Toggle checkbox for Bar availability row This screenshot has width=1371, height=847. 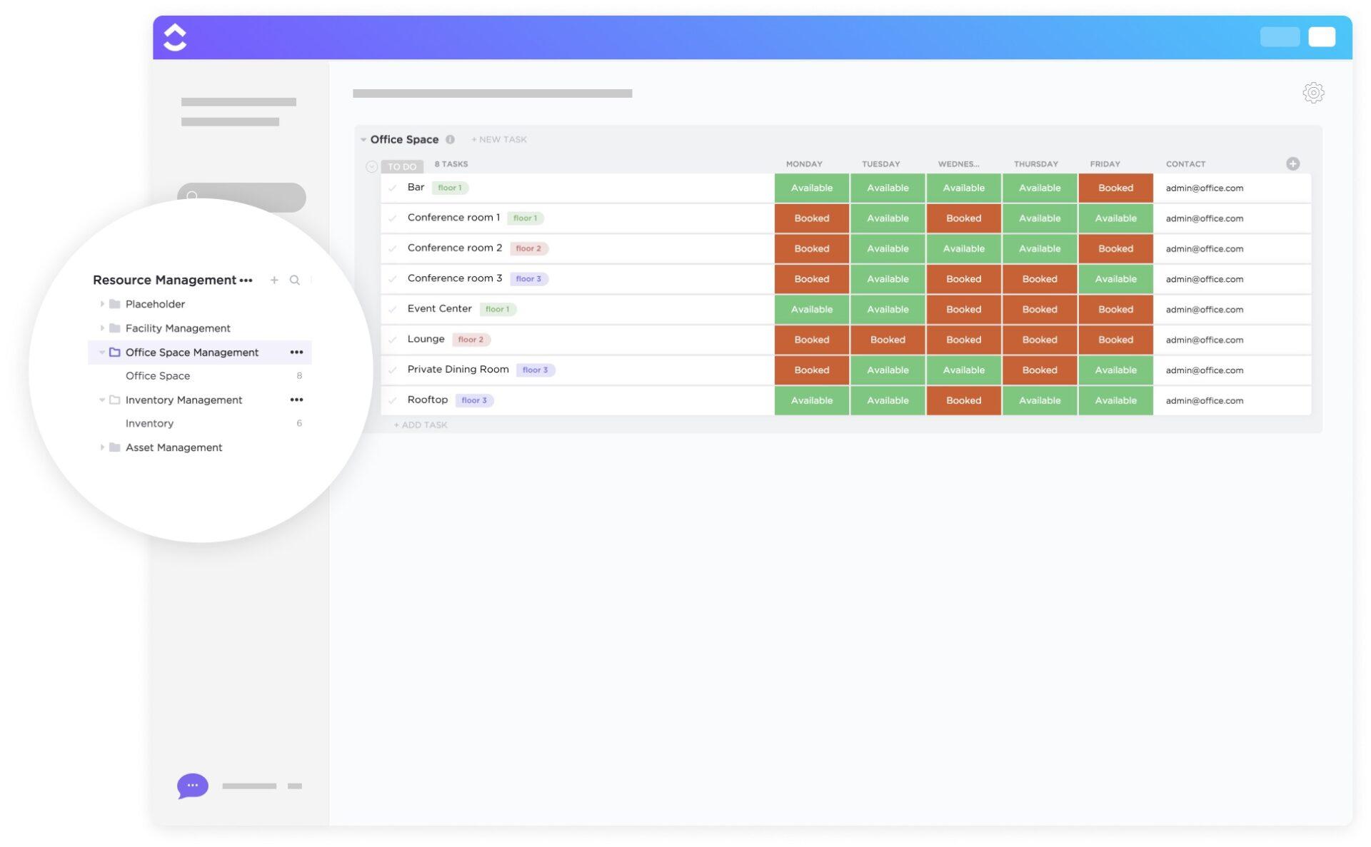(393, 188)
